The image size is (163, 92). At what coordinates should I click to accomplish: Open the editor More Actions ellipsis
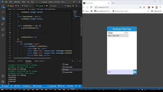pyautogui.click(x=79, y=6)
